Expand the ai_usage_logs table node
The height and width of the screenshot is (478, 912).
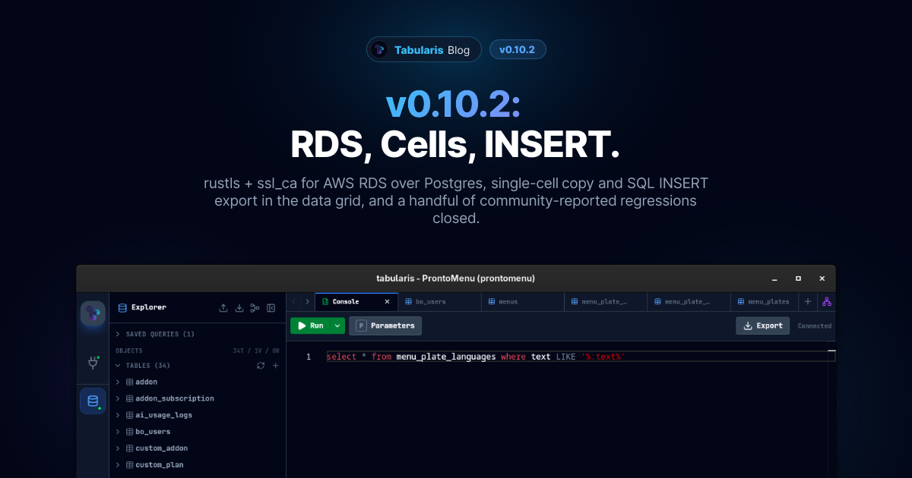tap(118, 415)
